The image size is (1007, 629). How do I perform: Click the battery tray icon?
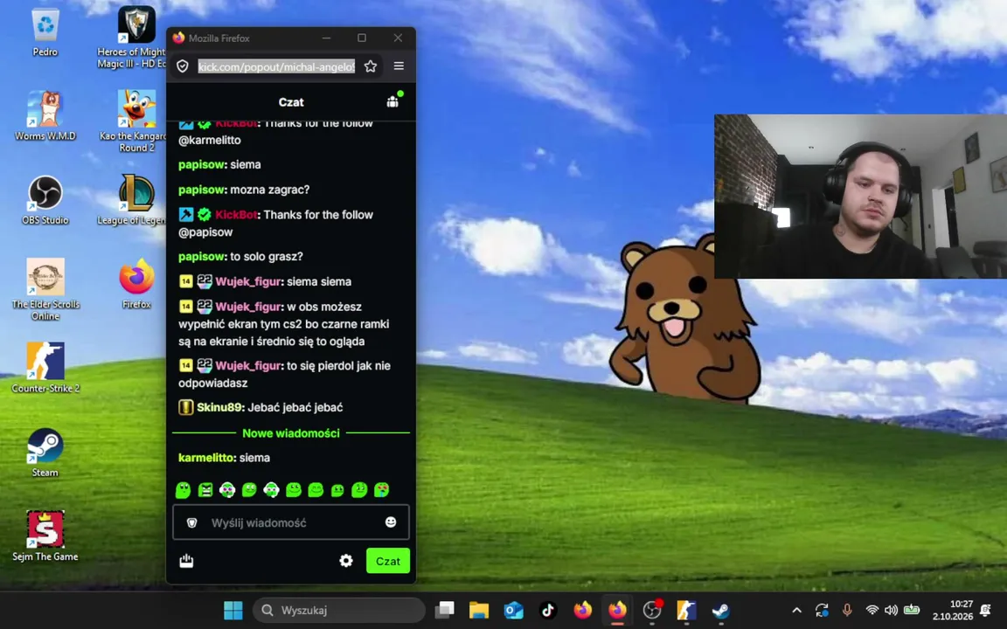pos(912,610)
